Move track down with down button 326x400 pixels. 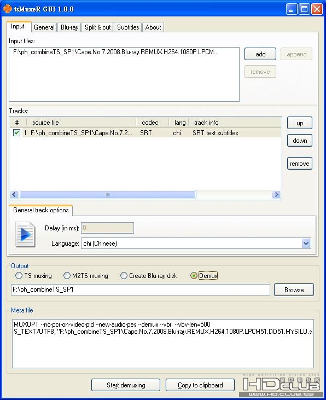(300, 141)
